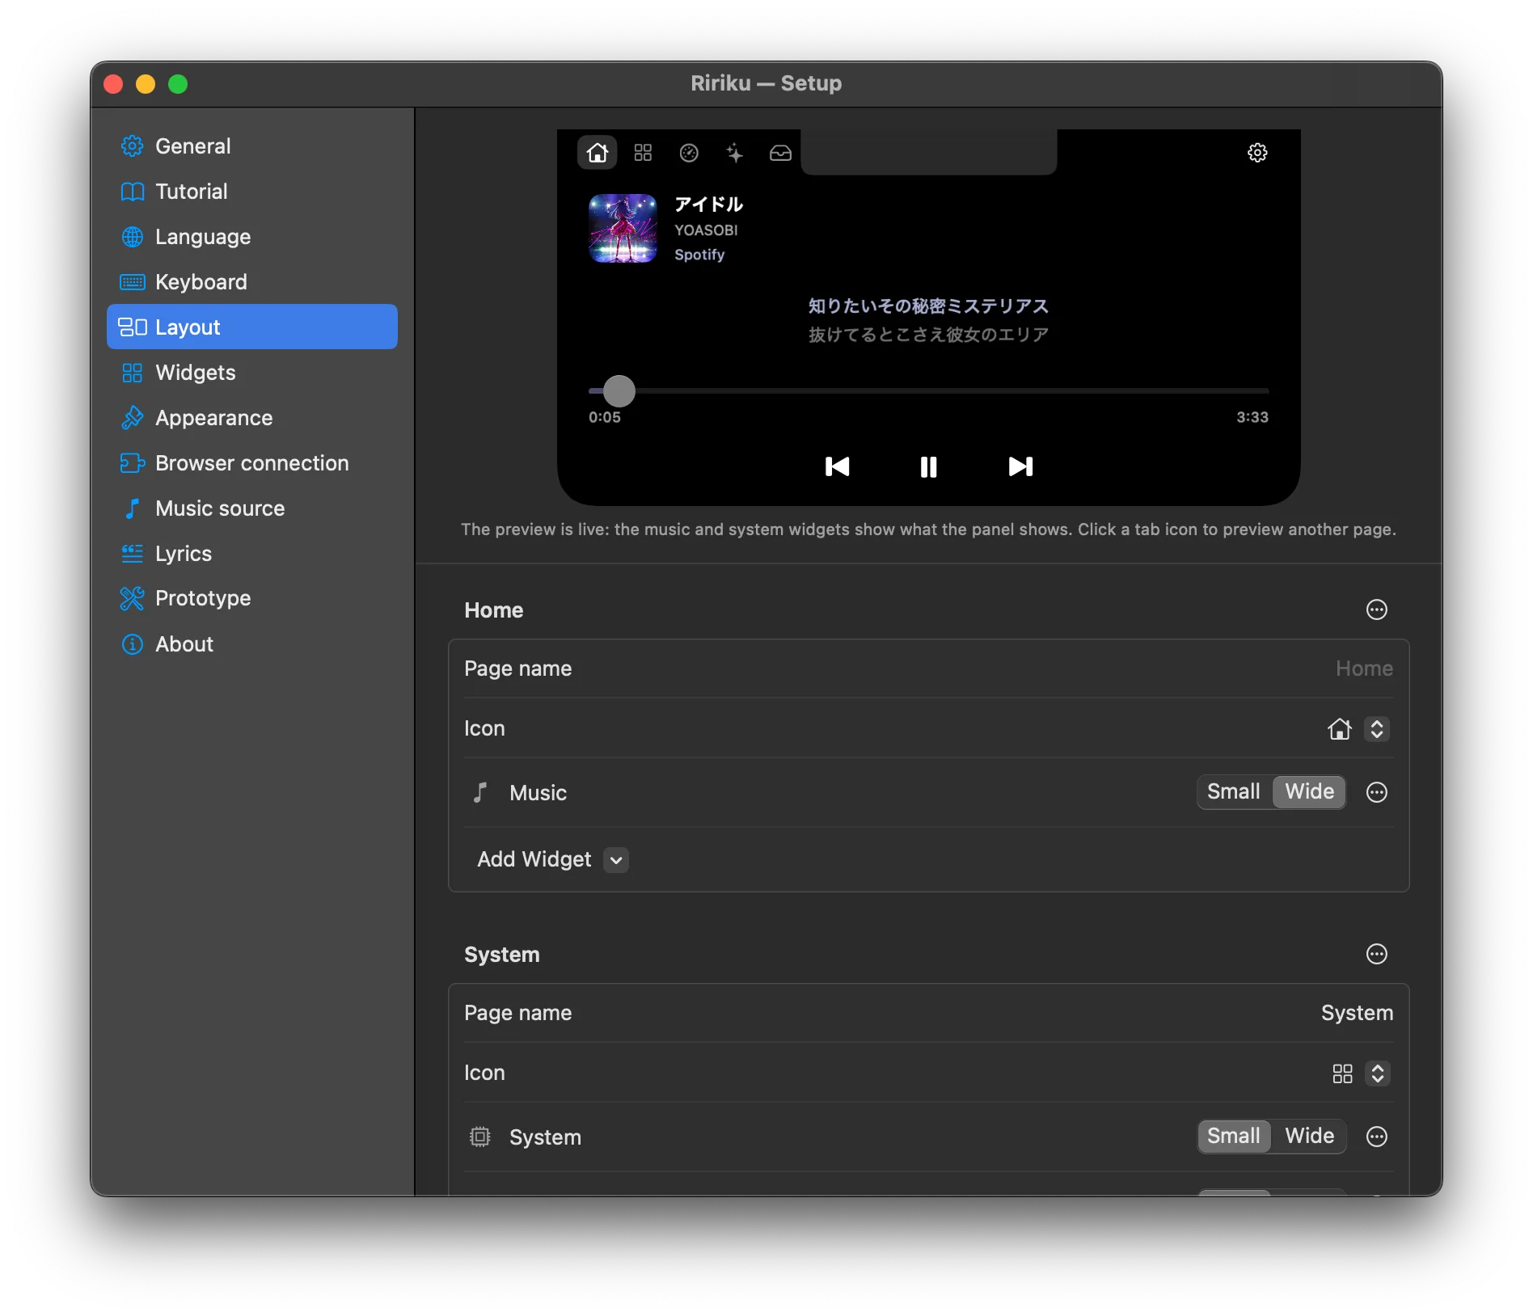Click the playback progress slider knob
The width and height of the screenshot is (1533, 1316).
tap(619, 391)
